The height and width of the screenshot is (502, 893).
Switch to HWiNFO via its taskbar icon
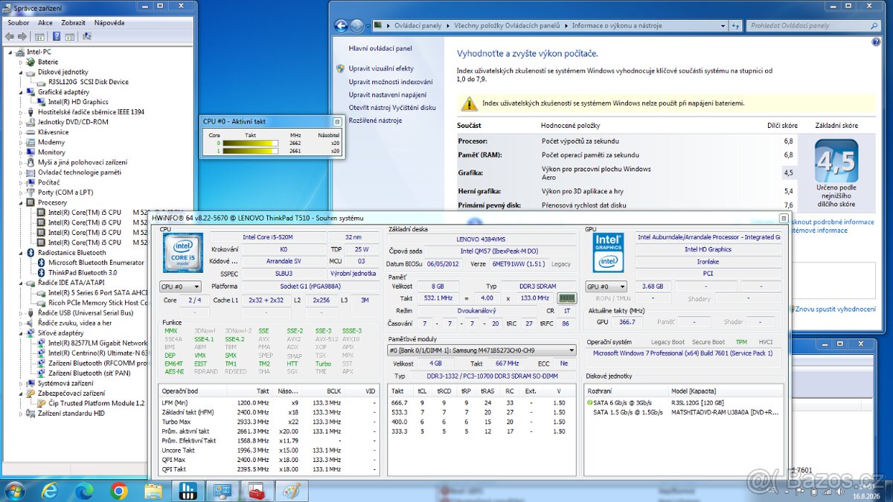point(188,491)
